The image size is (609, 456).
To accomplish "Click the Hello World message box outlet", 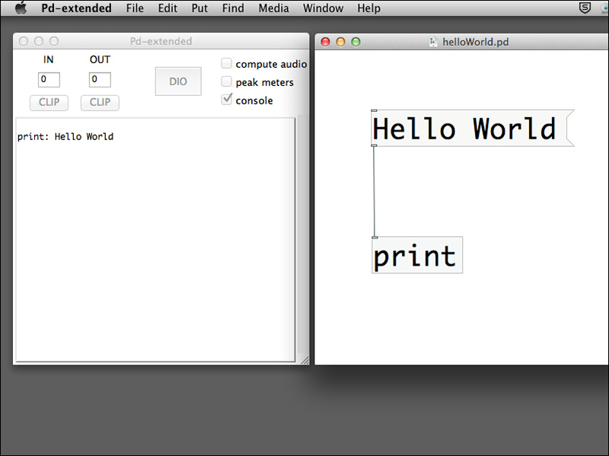I will [x=374, y=145].
